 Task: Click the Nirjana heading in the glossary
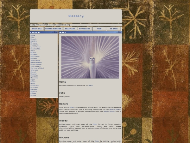pyautogui.click(x=64, y=138)
